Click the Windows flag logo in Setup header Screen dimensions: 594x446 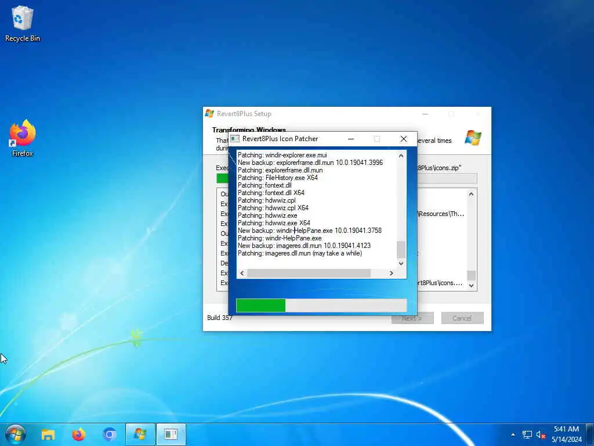473,137
